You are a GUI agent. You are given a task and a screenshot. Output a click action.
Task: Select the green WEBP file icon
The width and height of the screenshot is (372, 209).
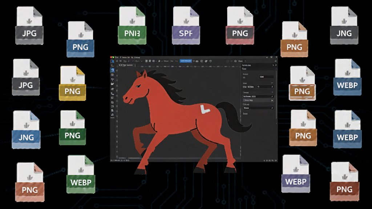[81, 174]
